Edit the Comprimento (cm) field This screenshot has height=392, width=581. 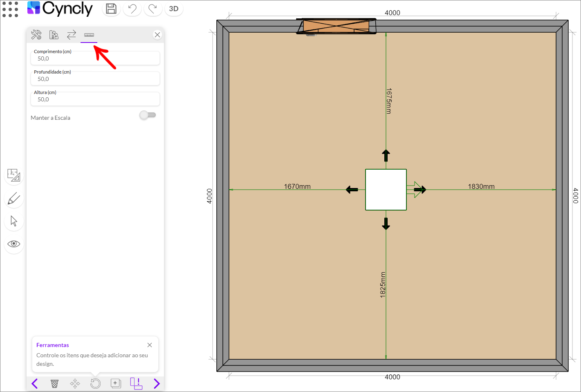coord(95,58)
